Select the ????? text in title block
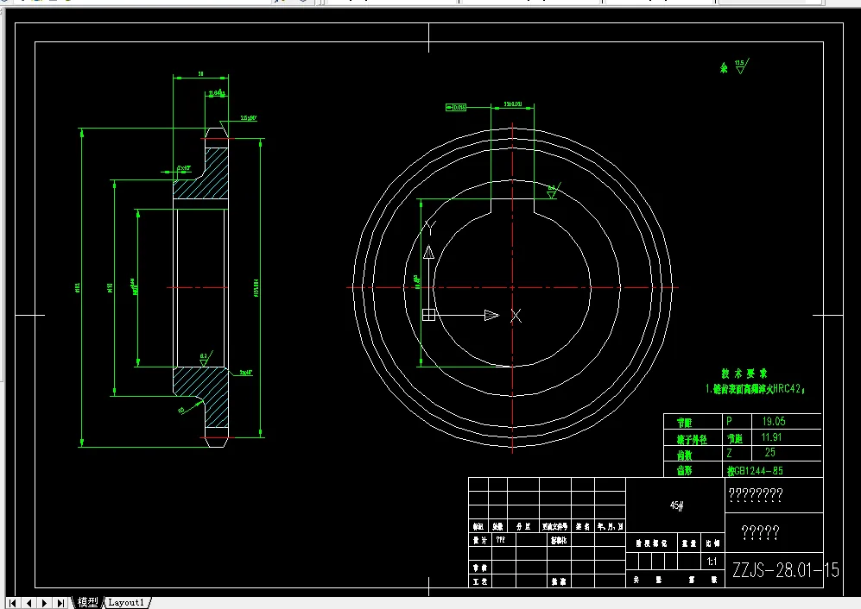The image size is (861, 609). (x=760, y=532)
